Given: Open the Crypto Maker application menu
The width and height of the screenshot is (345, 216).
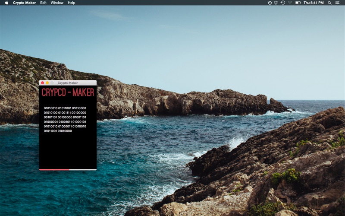Looking at the screenshot, I should pyautogui.click(x=25, y=3).
